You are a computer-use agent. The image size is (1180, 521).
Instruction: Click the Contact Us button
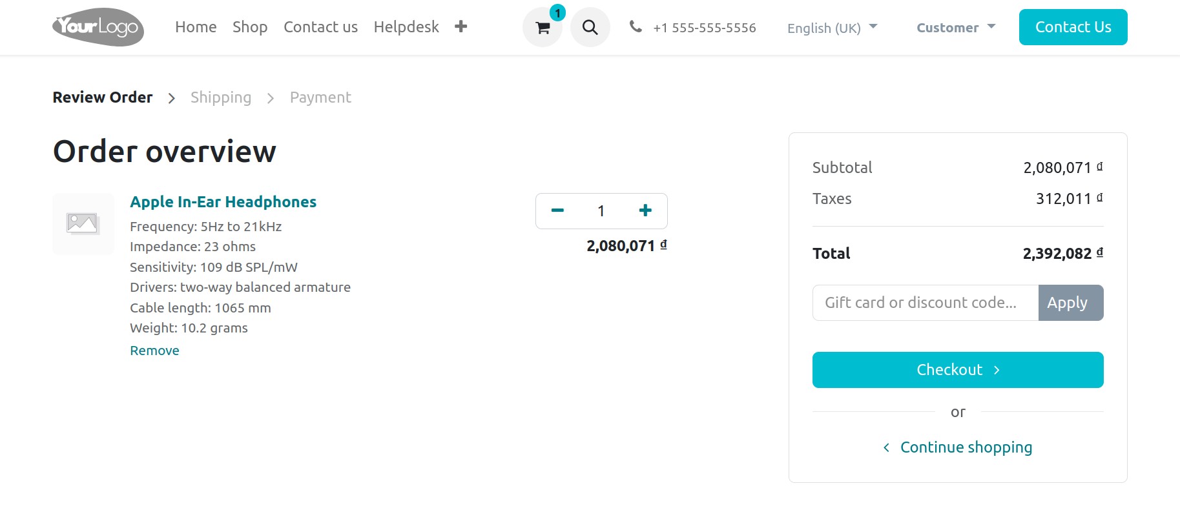[x=1073, y=27]
